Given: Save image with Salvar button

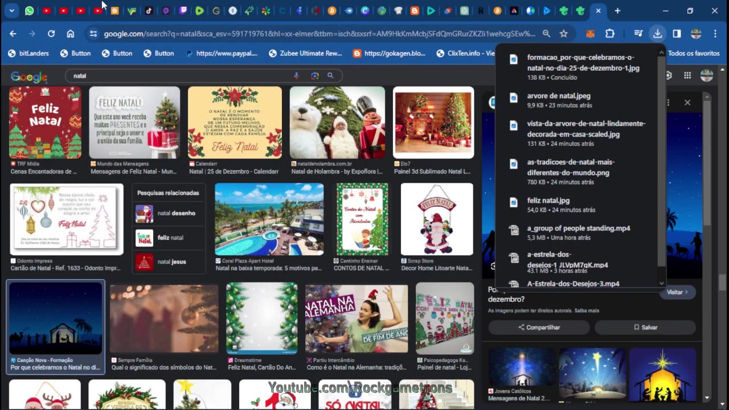Looking at the screenshot, I should (x=645, y=327).
